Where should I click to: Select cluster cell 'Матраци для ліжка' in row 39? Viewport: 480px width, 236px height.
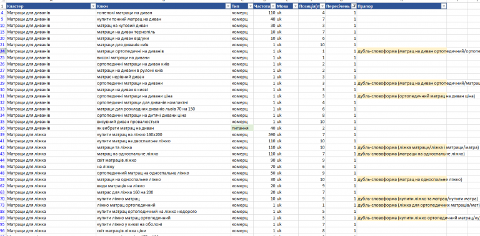click(x=51, y=135)
